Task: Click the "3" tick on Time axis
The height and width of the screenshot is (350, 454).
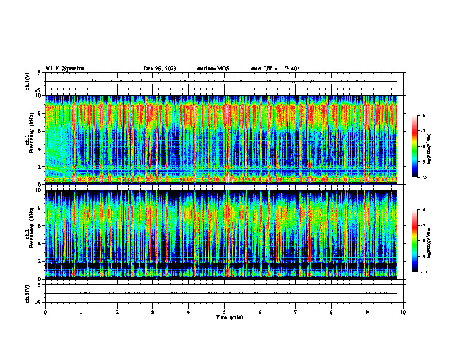Action: pyautogui.click(x=152, y=312)
